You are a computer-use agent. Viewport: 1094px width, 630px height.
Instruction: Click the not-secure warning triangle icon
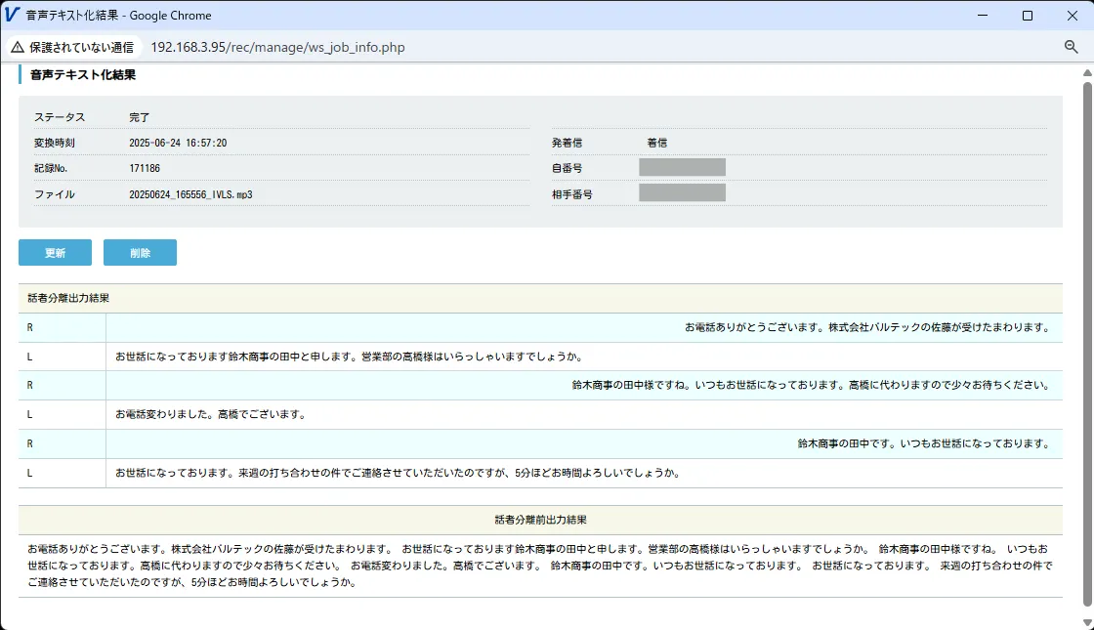[x=18, y=47]
